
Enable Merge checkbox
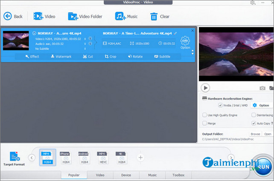tap(204, 123)
